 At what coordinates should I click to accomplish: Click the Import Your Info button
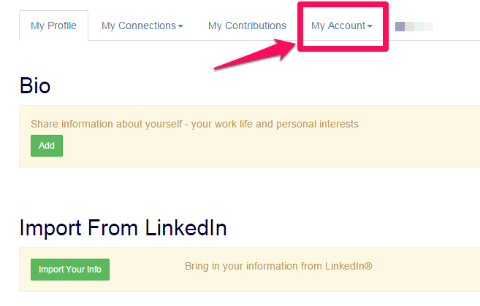click(x=70, y=270)
